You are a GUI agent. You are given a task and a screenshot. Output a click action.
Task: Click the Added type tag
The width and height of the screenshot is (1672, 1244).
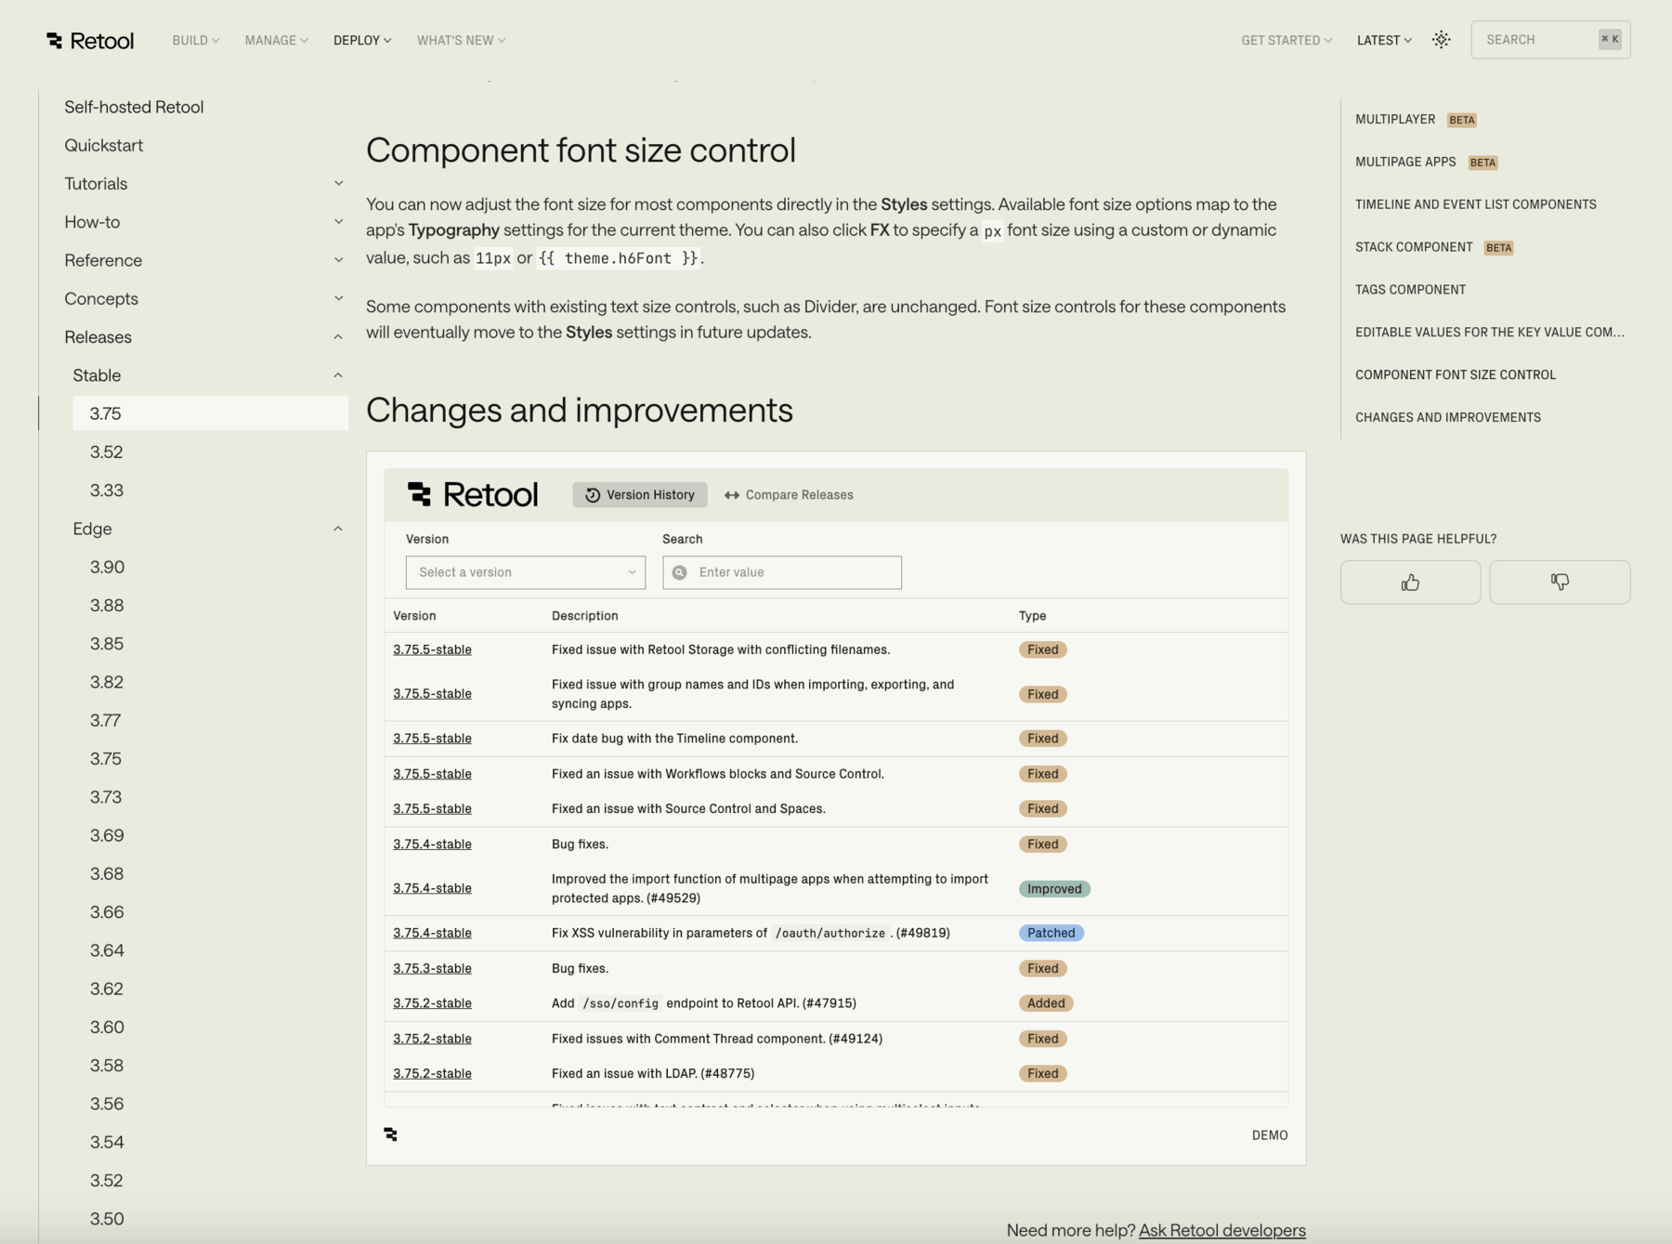pos(1046,1003)
